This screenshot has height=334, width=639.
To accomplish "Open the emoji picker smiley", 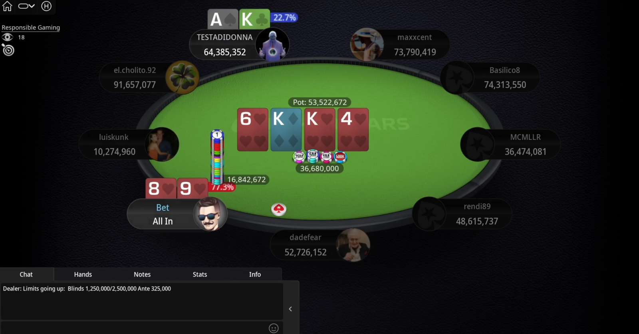I will (274, 328).
